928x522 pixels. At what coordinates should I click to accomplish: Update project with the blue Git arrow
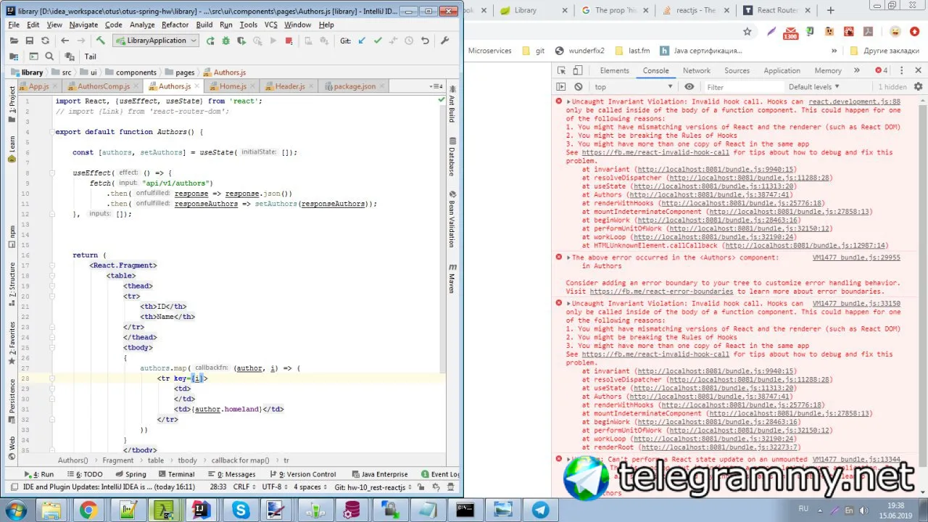(362, 41)
